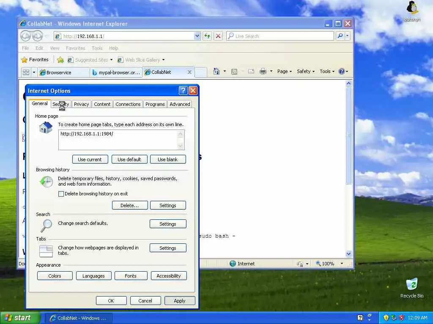Click the Home house icon in command bar
The width and height of the screenshot is (433, 324).
[x=216, y=71]
